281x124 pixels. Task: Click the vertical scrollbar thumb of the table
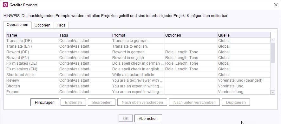[272, 53]
